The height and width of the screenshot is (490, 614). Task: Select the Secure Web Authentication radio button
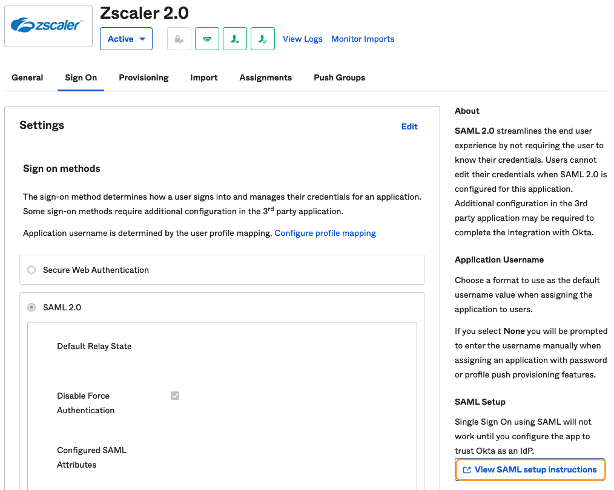tap(31, 270)
